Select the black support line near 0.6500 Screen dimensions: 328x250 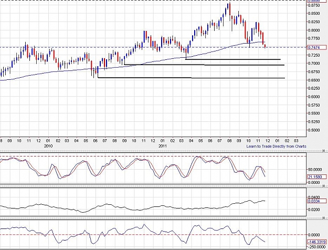pos(191,78)
